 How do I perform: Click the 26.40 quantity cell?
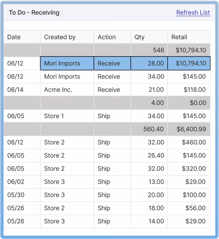click(149, 156)
